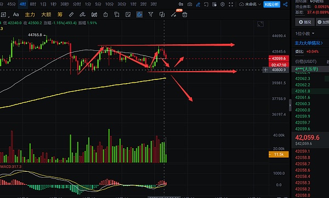Screen dimensions: 329x198
Task: Toggle the lock drawings icon
Action: [105, 14]
